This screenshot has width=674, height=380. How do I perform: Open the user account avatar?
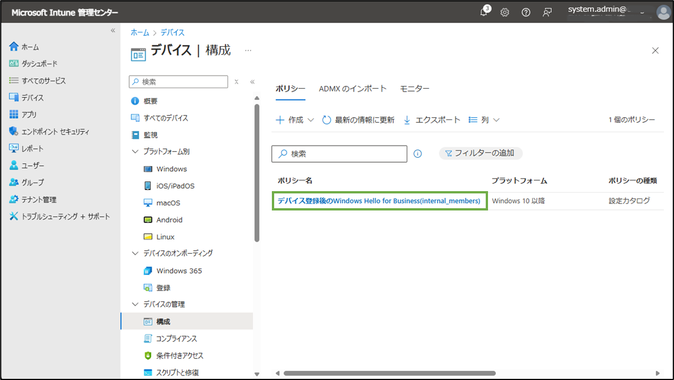663,12
